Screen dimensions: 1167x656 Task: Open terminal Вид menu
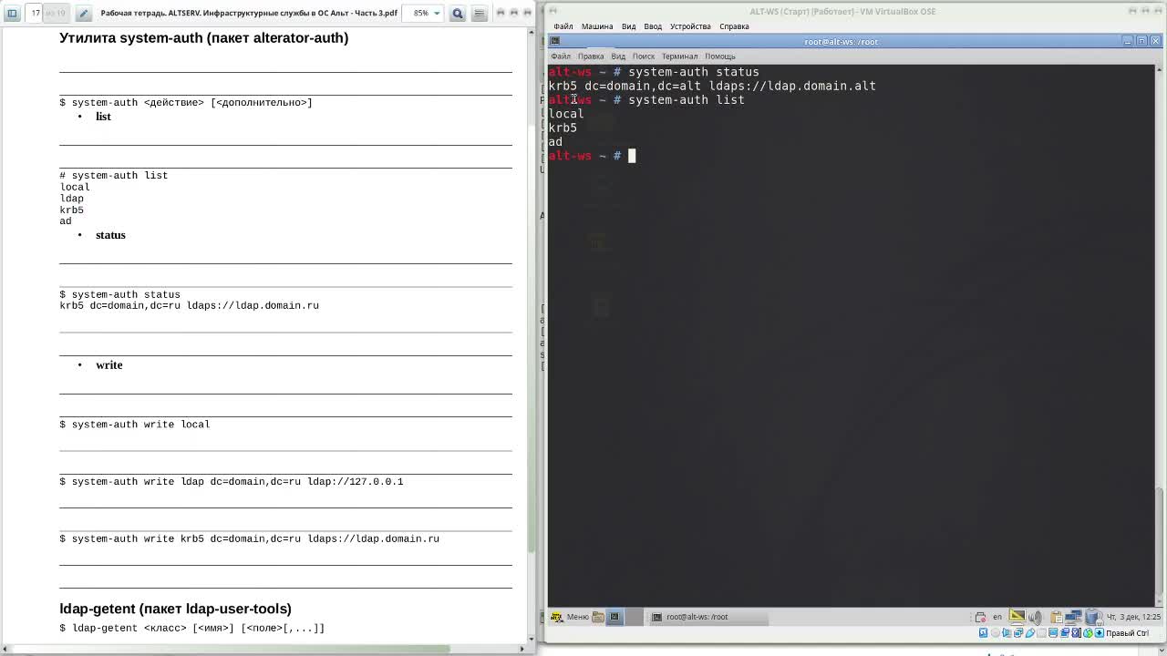click(618, 56)
